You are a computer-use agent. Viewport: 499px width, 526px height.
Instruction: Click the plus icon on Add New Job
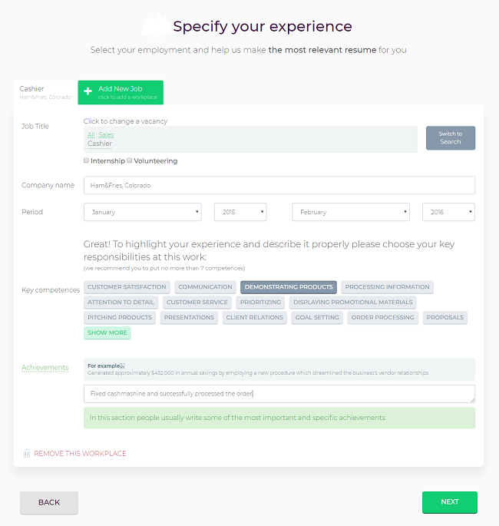(x=88, y=91)
